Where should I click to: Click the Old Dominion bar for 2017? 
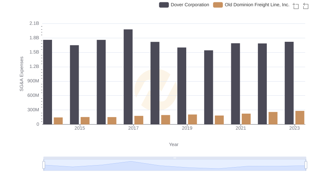click(x=139, y=120)
